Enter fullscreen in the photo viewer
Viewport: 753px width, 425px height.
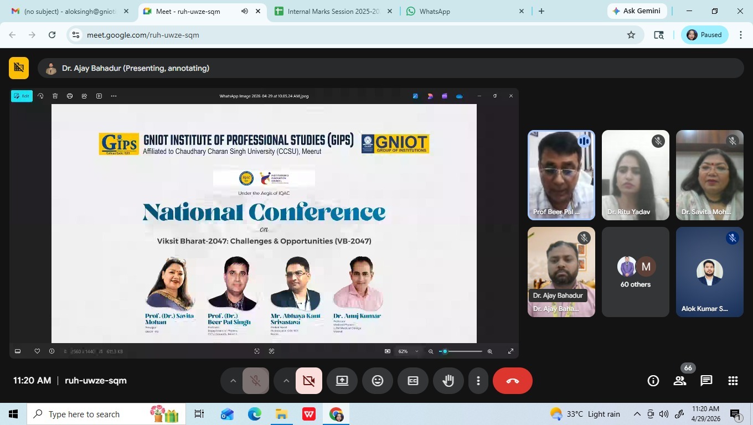(510, 351)
